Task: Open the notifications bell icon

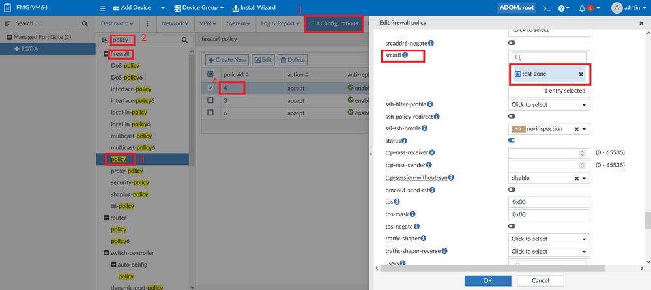Action: pos(582,8)
